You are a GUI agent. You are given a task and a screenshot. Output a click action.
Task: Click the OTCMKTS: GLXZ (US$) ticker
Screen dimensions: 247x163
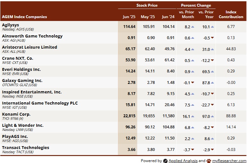[19, 85]
